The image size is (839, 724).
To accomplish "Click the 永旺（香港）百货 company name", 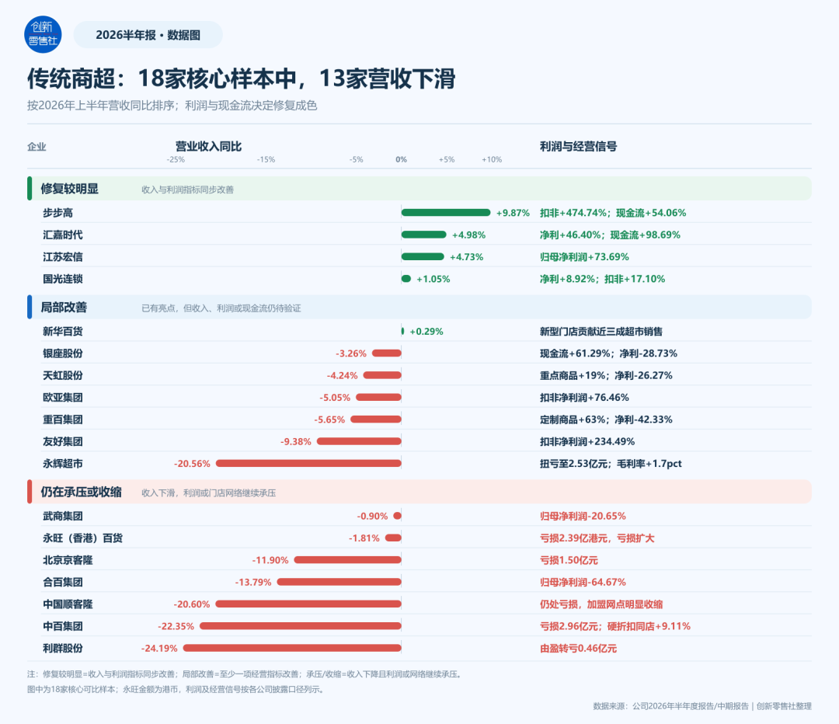I will point(83,538).
